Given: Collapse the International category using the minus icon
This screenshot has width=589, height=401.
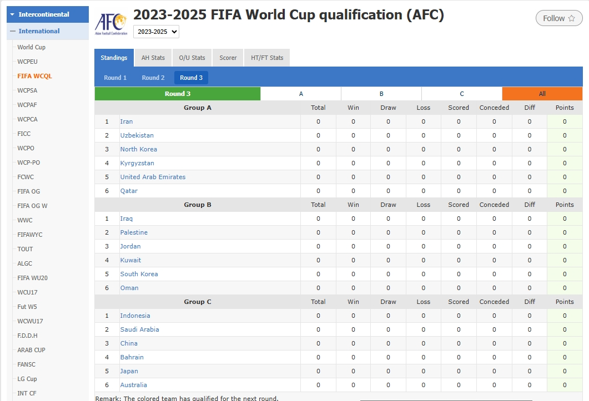Looking at the screenshot, I should click(x=13, y=32).
